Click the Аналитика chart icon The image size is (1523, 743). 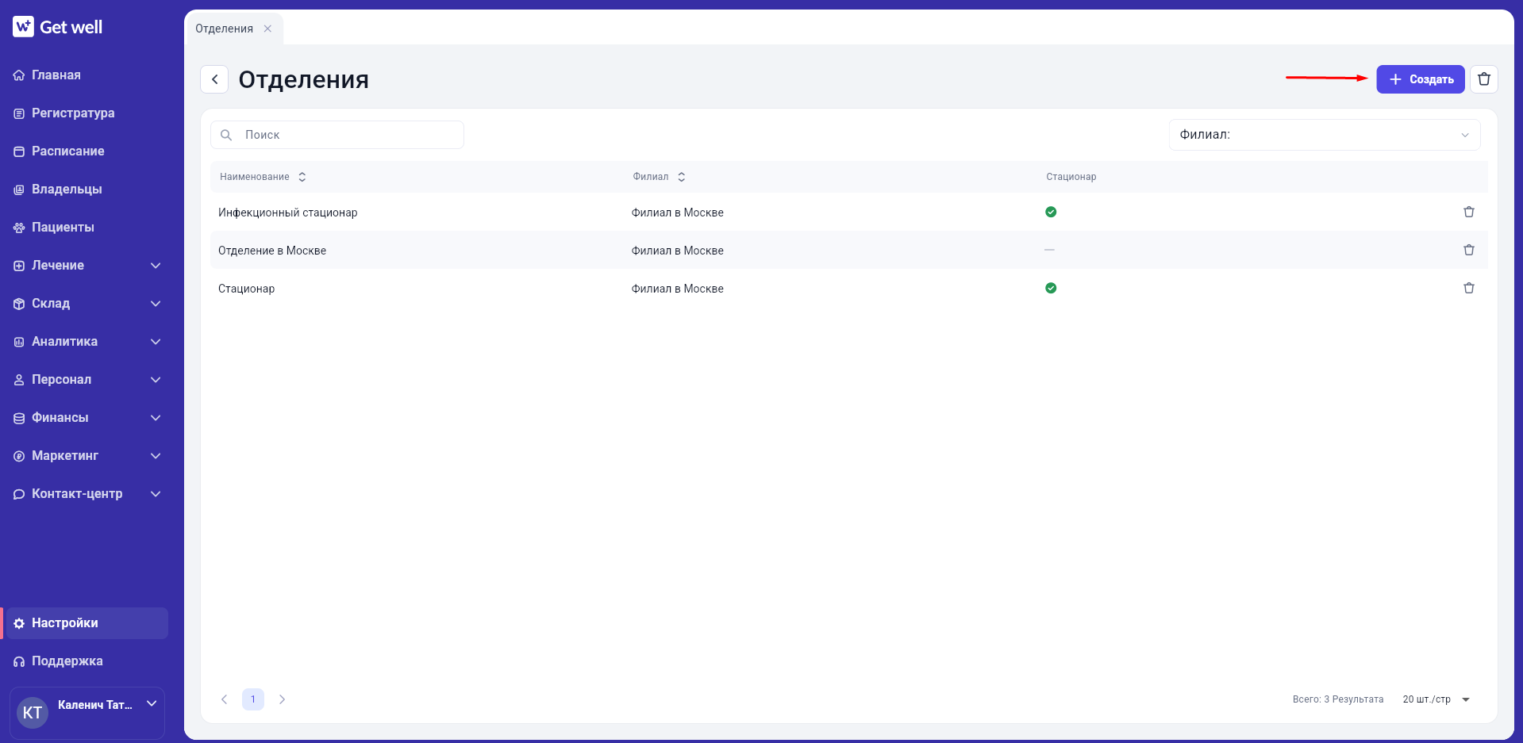(19, 342)
